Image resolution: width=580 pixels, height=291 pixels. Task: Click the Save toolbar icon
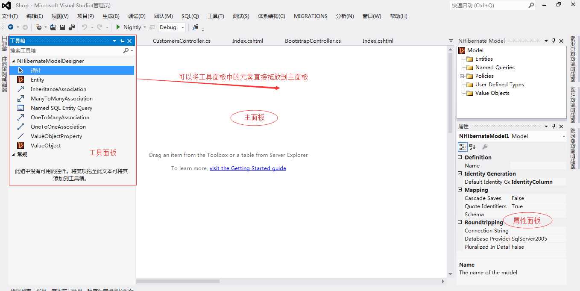[62, 27]
